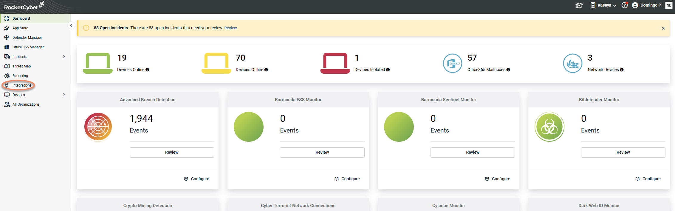This screenshot has height=211, width=675.
Task: Expand the Devices submenu chevron
Action: [64, 95]
